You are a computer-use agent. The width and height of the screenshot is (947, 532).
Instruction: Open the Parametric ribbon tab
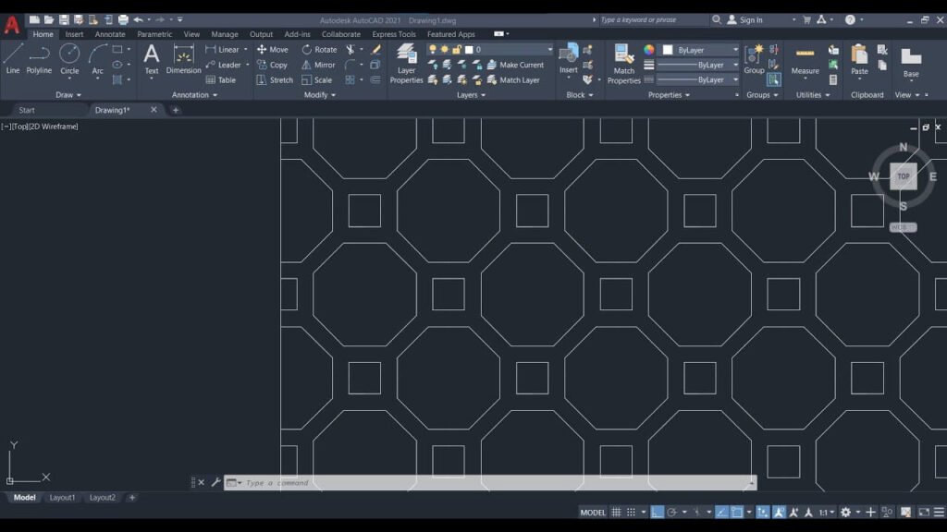pos(154,34)
